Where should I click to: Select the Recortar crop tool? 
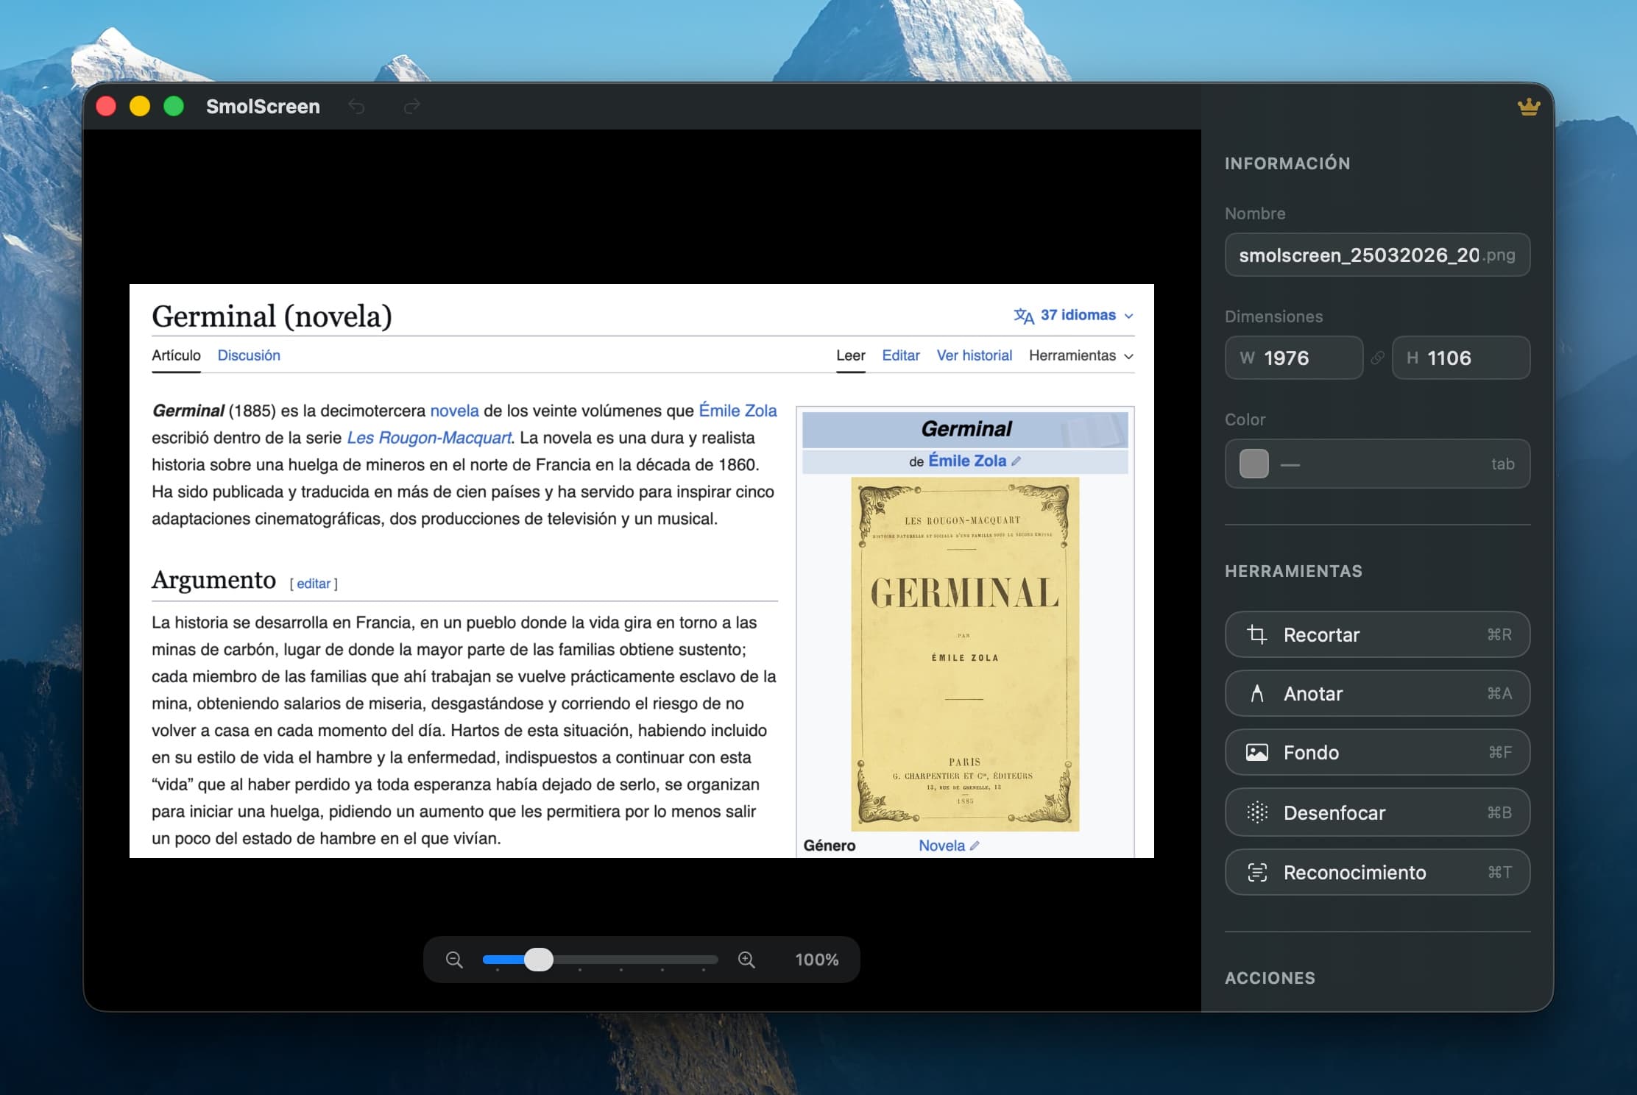(1377, 634)
